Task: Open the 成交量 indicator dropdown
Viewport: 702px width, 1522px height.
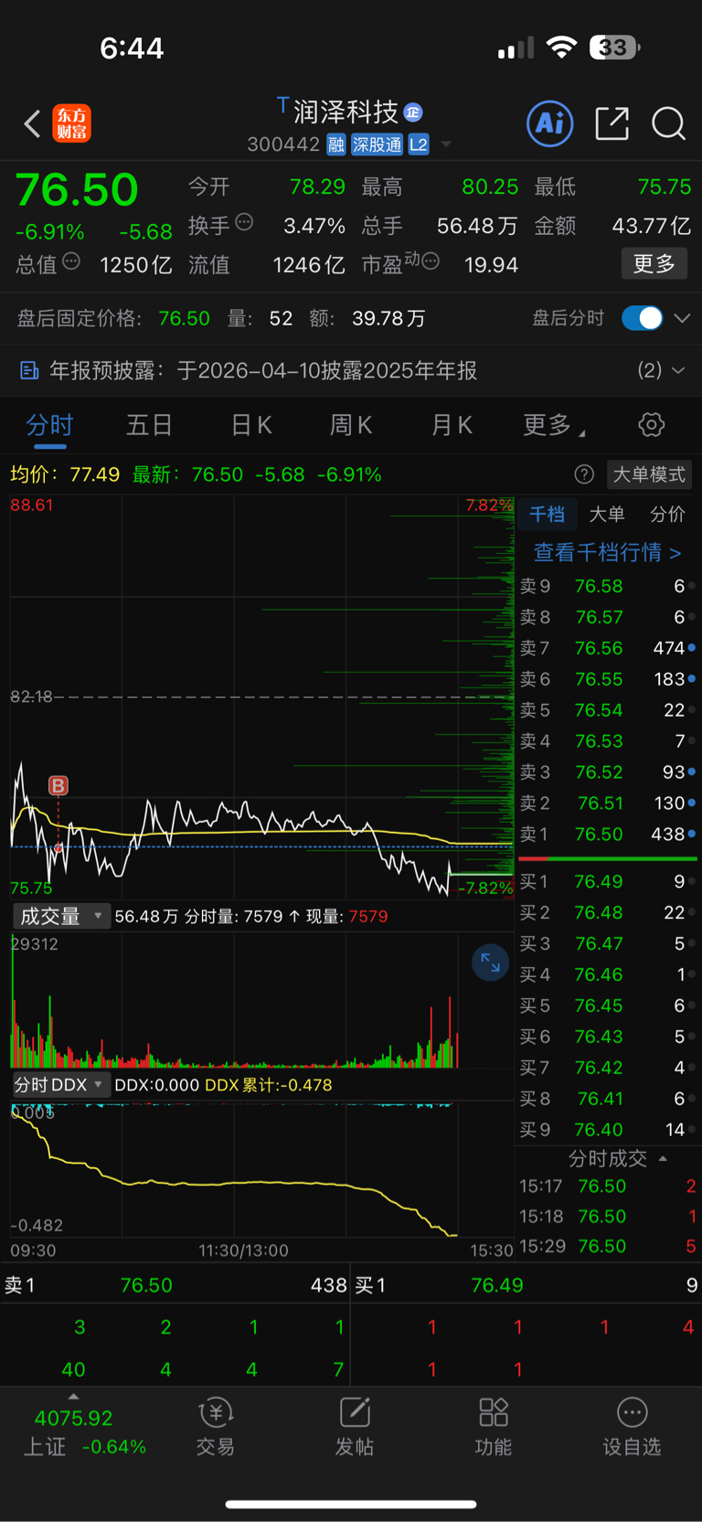Action: tap(61, 916)
